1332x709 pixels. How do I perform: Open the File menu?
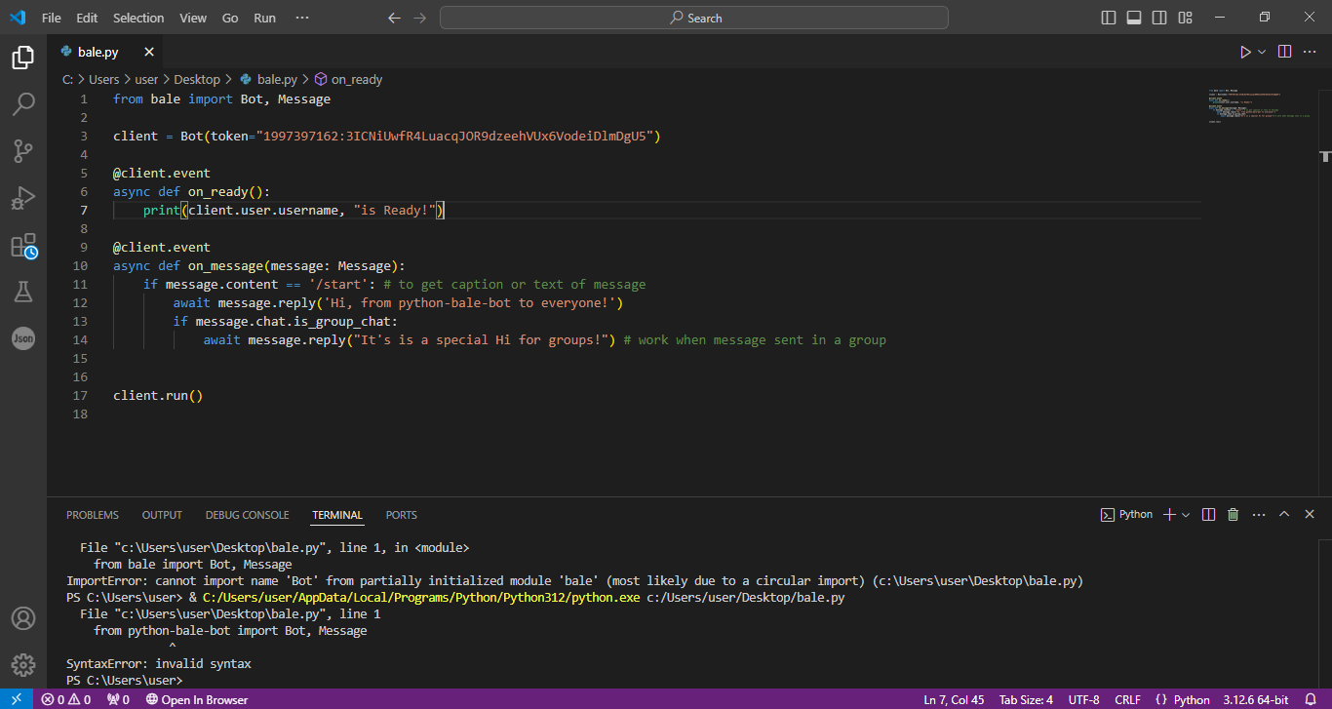point(52,18)
